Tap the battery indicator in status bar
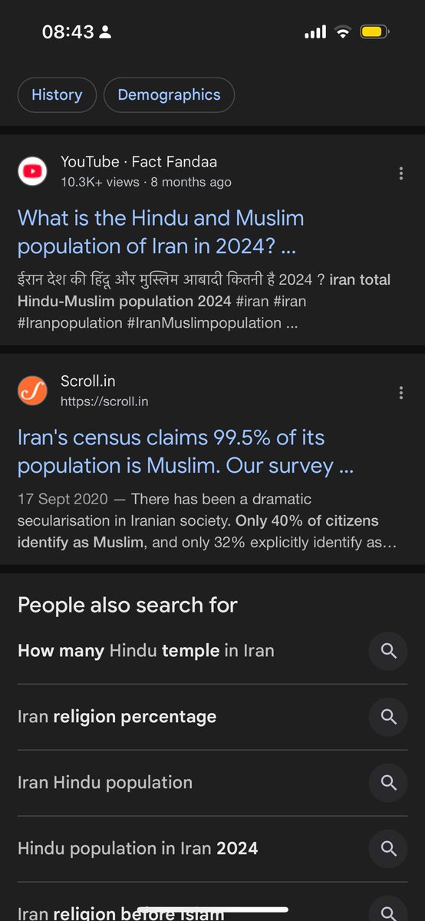425x921 pixels. click(374, 32)
